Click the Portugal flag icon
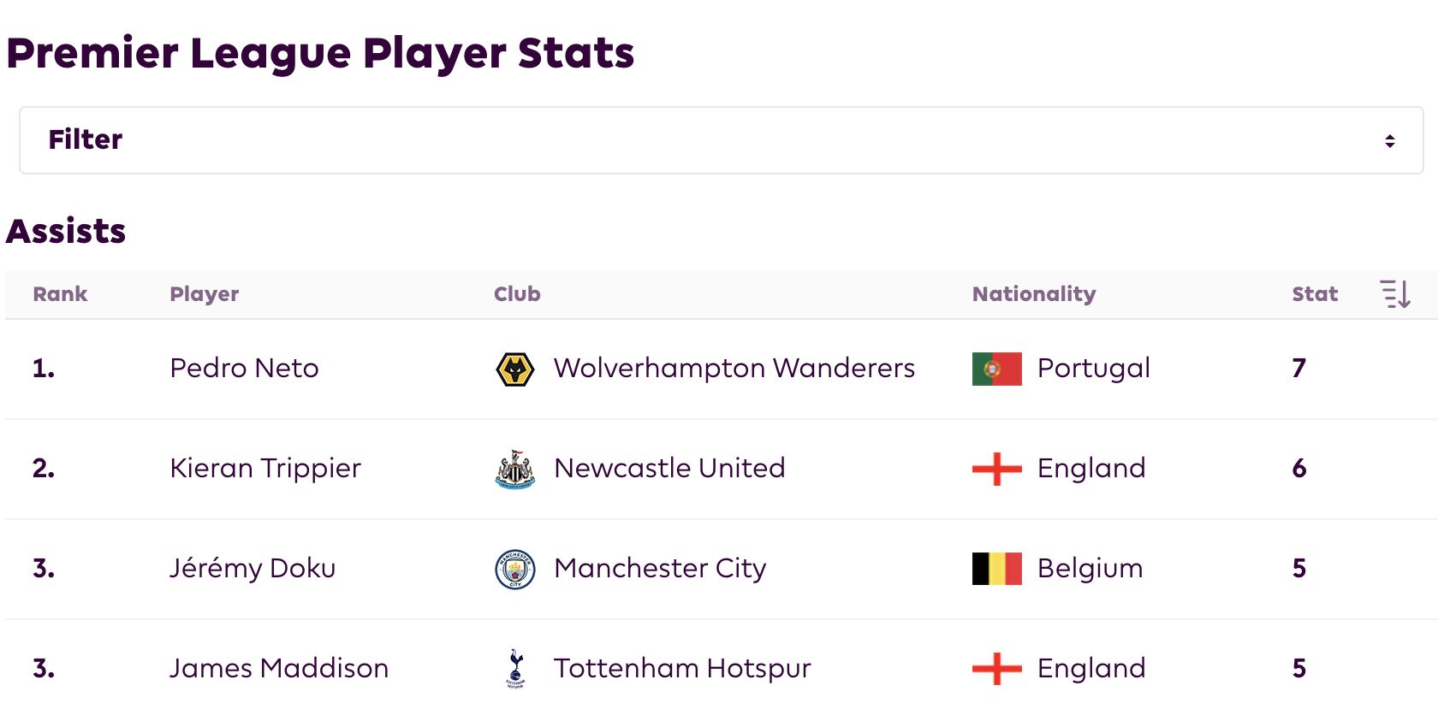Viewport: 1450px width, 715px height. point(996,369)
